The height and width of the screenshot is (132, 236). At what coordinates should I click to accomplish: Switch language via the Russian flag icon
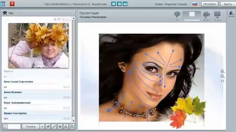(195, 4)
